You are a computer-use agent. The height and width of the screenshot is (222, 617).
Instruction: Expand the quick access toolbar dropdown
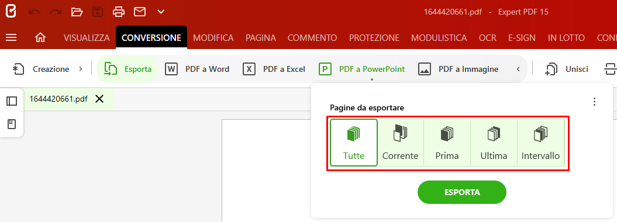tap(161, 12)
